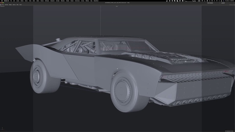Open the Animate menu

point(58,1)
